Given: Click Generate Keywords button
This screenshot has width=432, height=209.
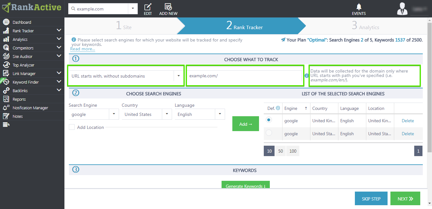Looking at the screenshot, I should click(x=245, y=185).
